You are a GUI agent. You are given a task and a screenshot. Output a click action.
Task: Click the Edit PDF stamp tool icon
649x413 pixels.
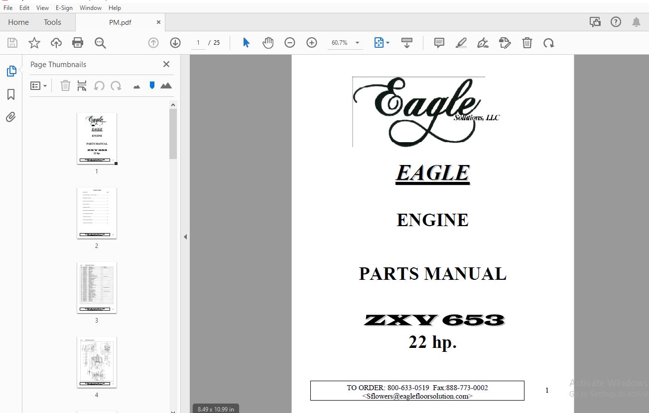tap(505, 43)
